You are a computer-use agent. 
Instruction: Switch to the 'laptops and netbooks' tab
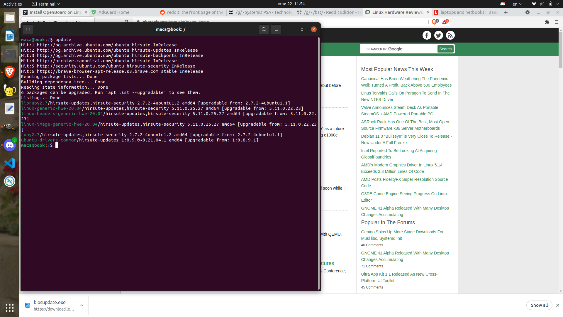coord(466,12)
